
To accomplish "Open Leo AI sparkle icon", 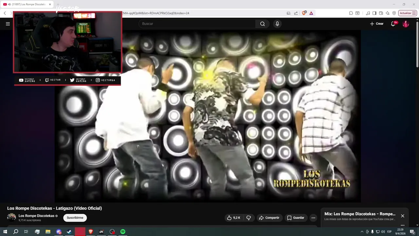I will coord(388,13).
